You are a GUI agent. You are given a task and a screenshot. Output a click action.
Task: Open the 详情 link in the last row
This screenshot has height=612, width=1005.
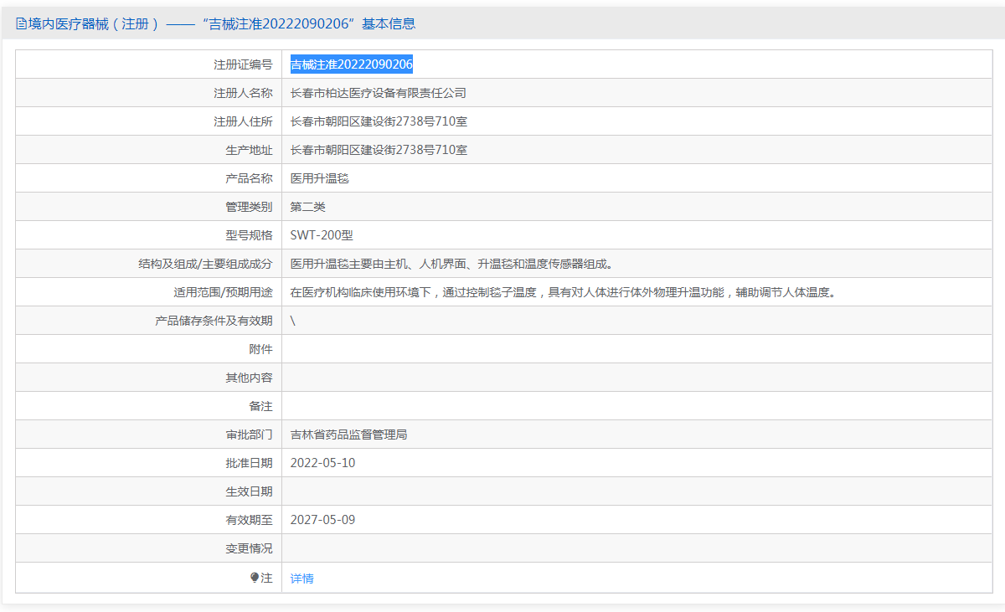301,579
